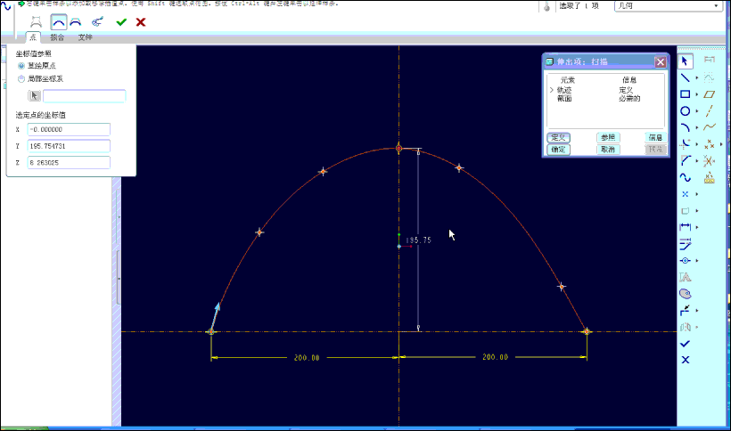This screenshot has width=731, height=431.
Task: Click 定义 (Define) button in sweep dialog
Action: 558,138
